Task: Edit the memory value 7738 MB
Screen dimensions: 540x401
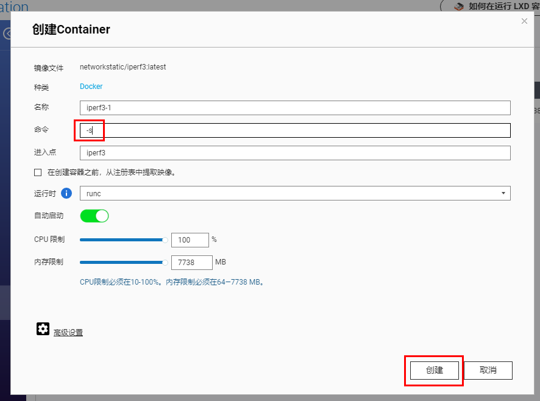Action: [192, 262]
